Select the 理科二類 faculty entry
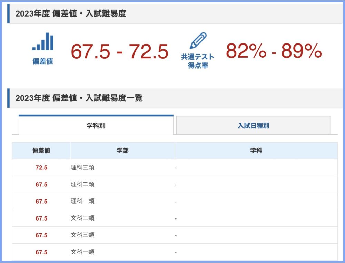This screenshot has height=263, width=345. click(x=82, y=185)
